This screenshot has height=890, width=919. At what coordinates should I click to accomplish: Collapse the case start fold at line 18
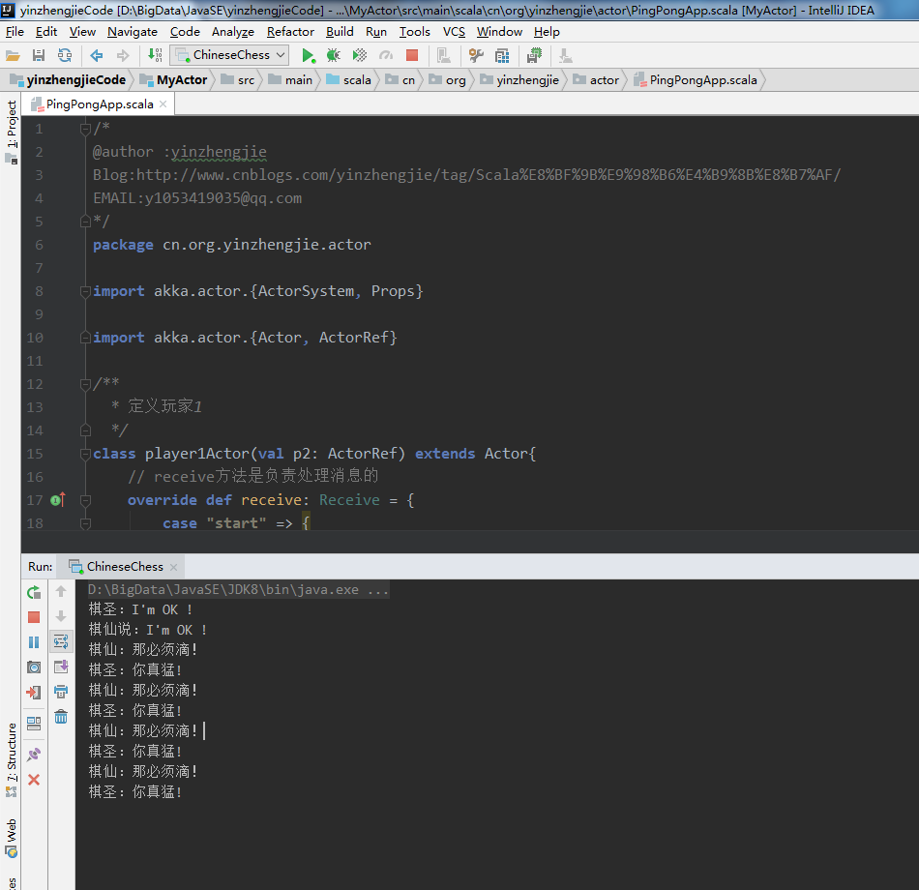click(x=85, y=523)
